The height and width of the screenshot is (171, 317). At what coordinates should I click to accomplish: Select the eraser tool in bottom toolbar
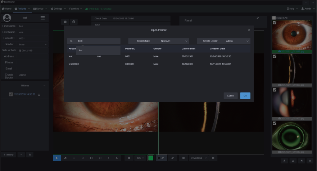65,158
